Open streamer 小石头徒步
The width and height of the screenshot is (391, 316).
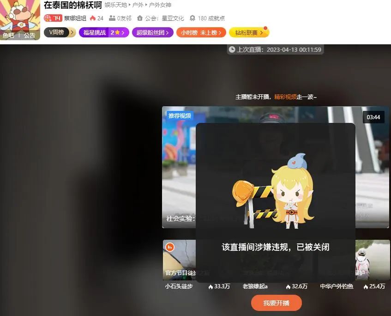179,286
